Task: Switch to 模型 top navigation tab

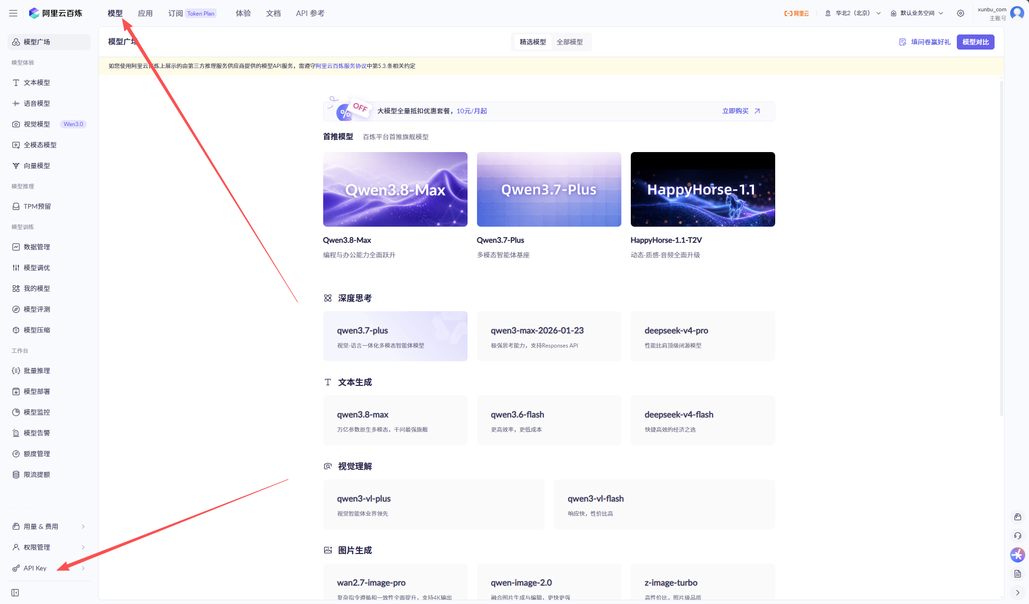Action: tap(115, 13)
